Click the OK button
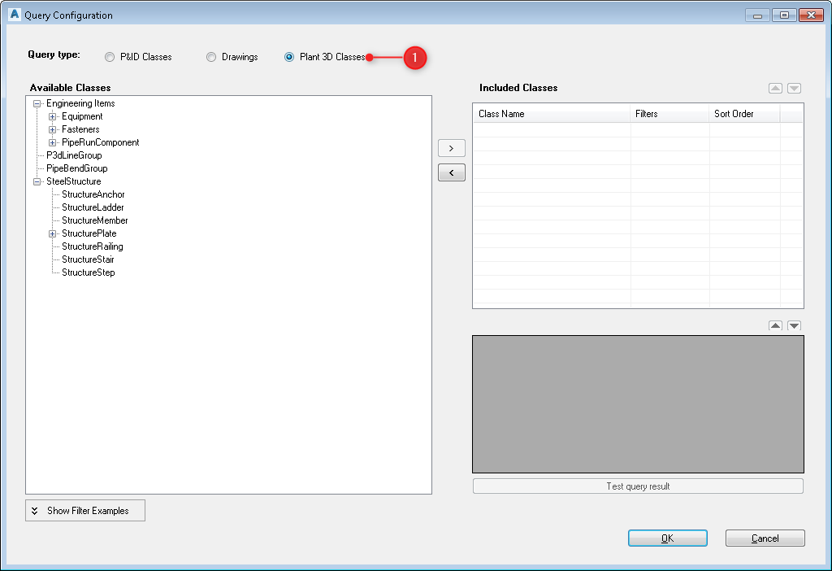Image resolution: width=832 pixels, height=571 pixels. point(667,538)
